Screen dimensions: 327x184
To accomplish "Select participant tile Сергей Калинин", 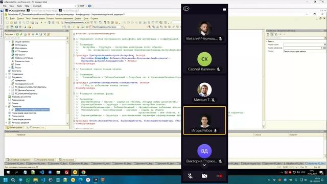I will click(x=204, y=60).
